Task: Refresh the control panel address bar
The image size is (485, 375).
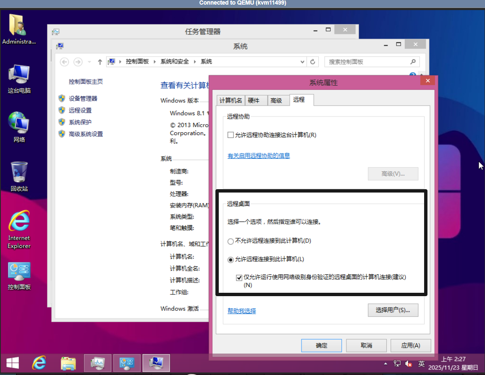Action: [312, 62]
